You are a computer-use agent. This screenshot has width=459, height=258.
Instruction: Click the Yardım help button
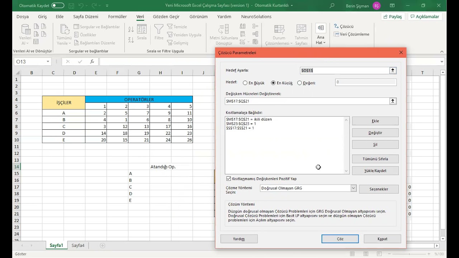click(239, 239)
